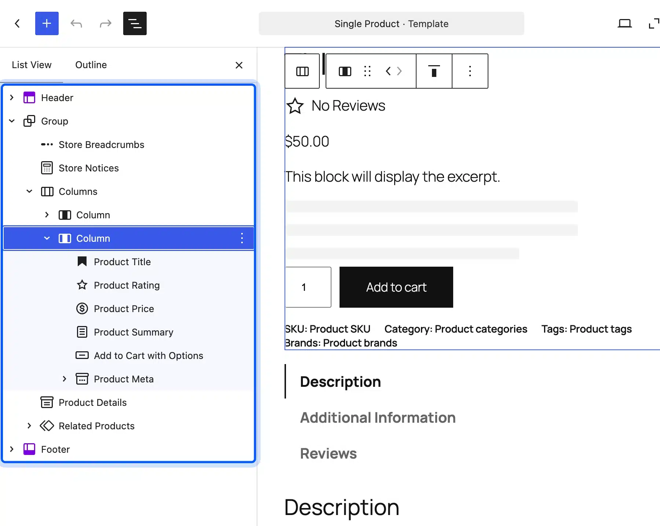Image resolution: width=660 pixels, height=526 pixels.
Task: Expand the Footer item in list view
Action: 12,449
